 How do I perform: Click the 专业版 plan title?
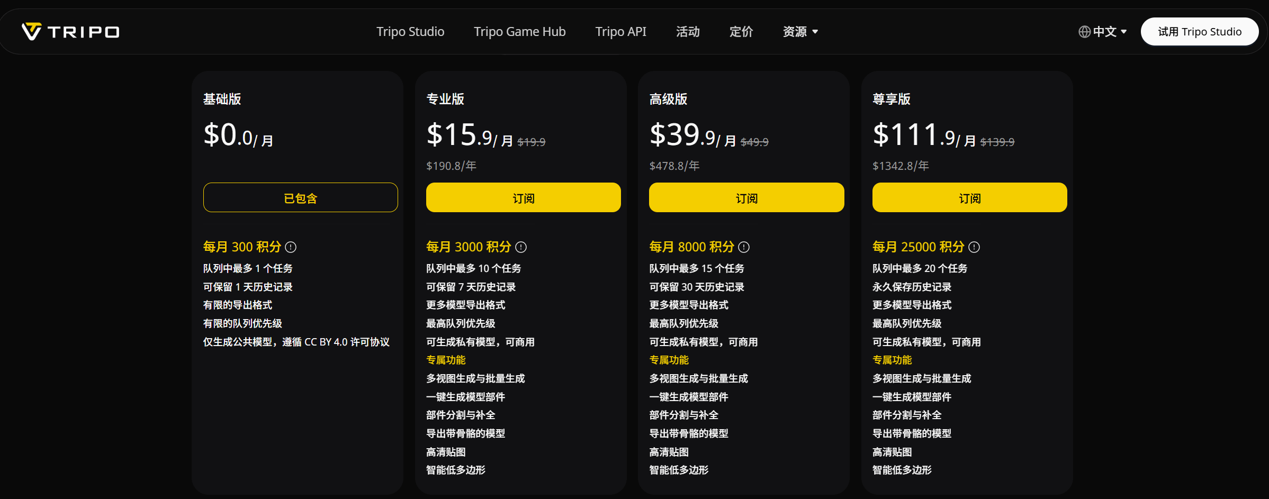click(445, 99)
